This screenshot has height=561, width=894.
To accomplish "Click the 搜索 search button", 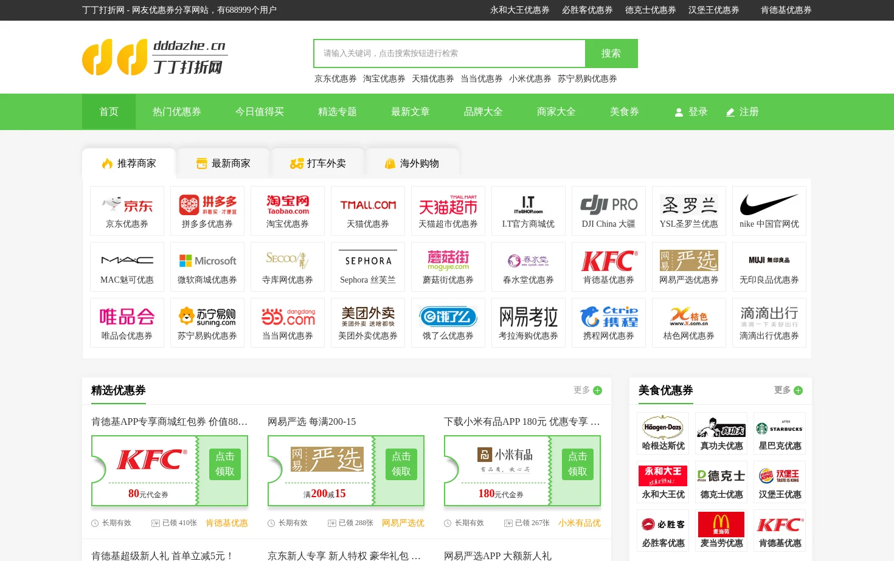I will coord(611,53).
